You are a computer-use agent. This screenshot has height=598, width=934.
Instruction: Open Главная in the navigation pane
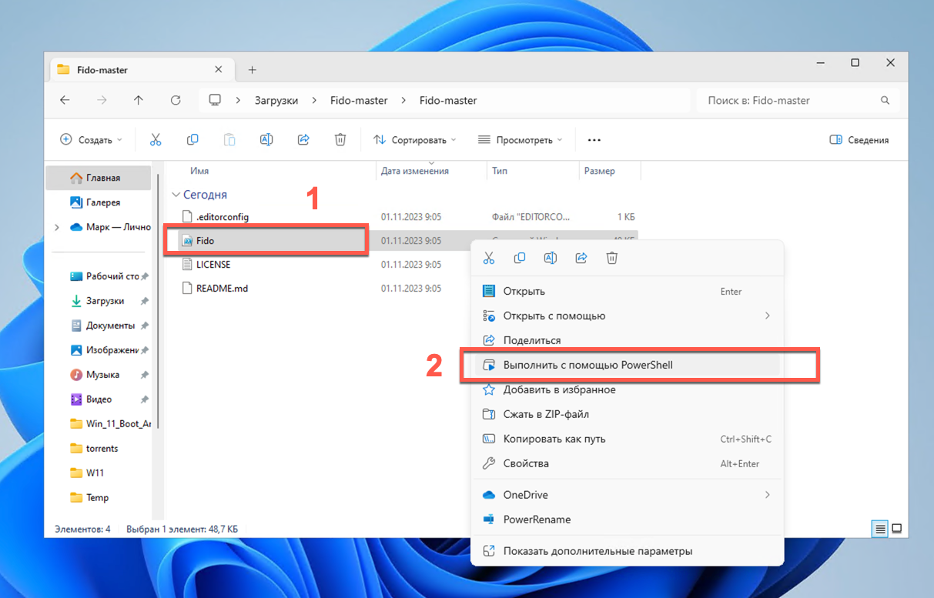[x=99, y=178]
